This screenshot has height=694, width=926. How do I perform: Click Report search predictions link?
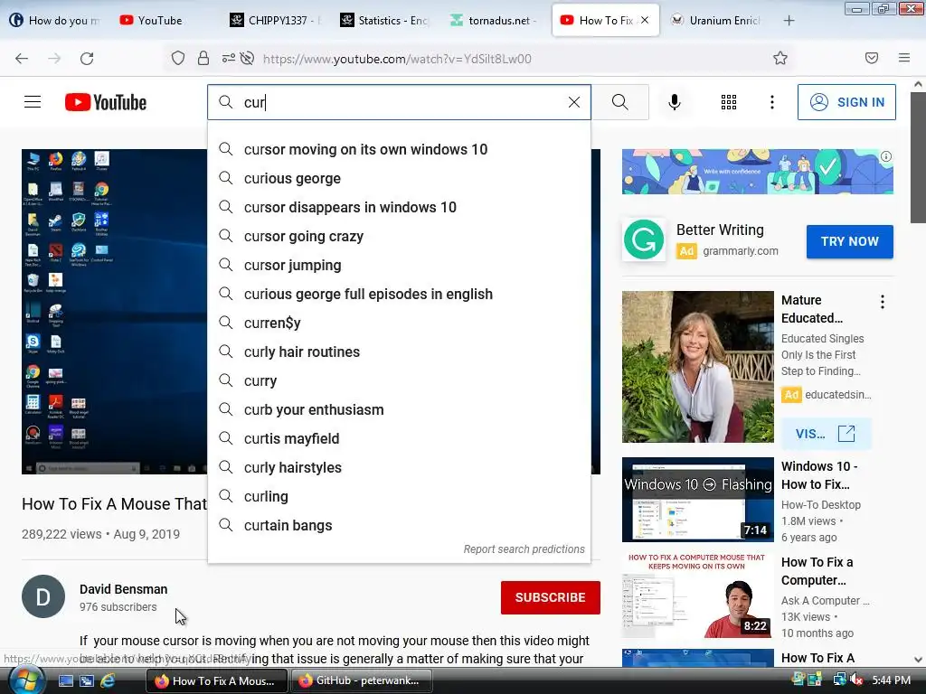click(x=524, y=549)
